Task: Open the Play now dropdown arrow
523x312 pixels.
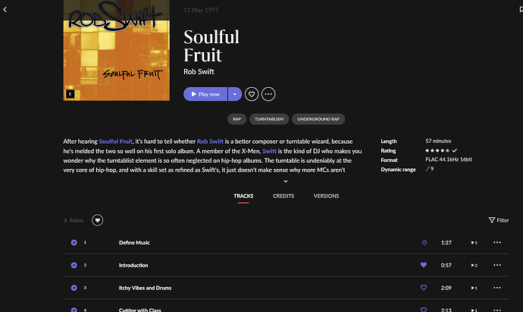Action: (235, 94)
